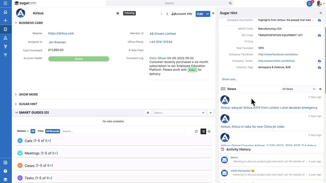Viewport: 326px width, 183px height.
Task: Open the https://airbus.com website link
Action: 61,34
